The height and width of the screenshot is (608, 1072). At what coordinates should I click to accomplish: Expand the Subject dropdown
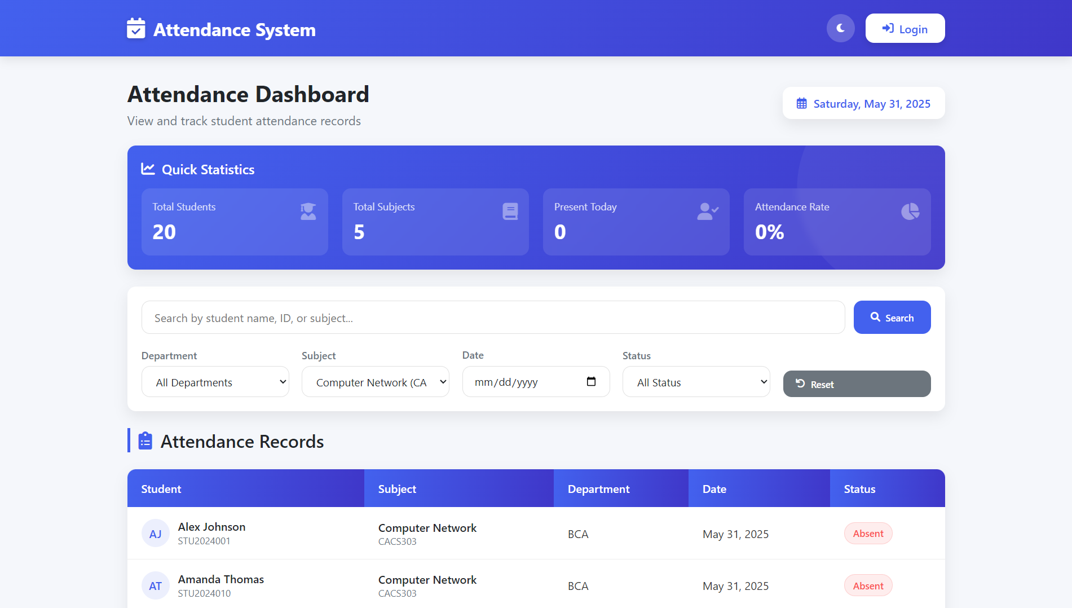pos(376,382)
